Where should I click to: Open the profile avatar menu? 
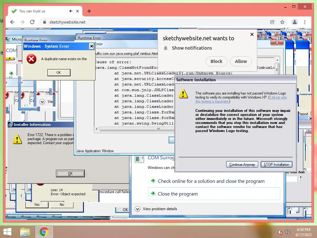[295, 22]
